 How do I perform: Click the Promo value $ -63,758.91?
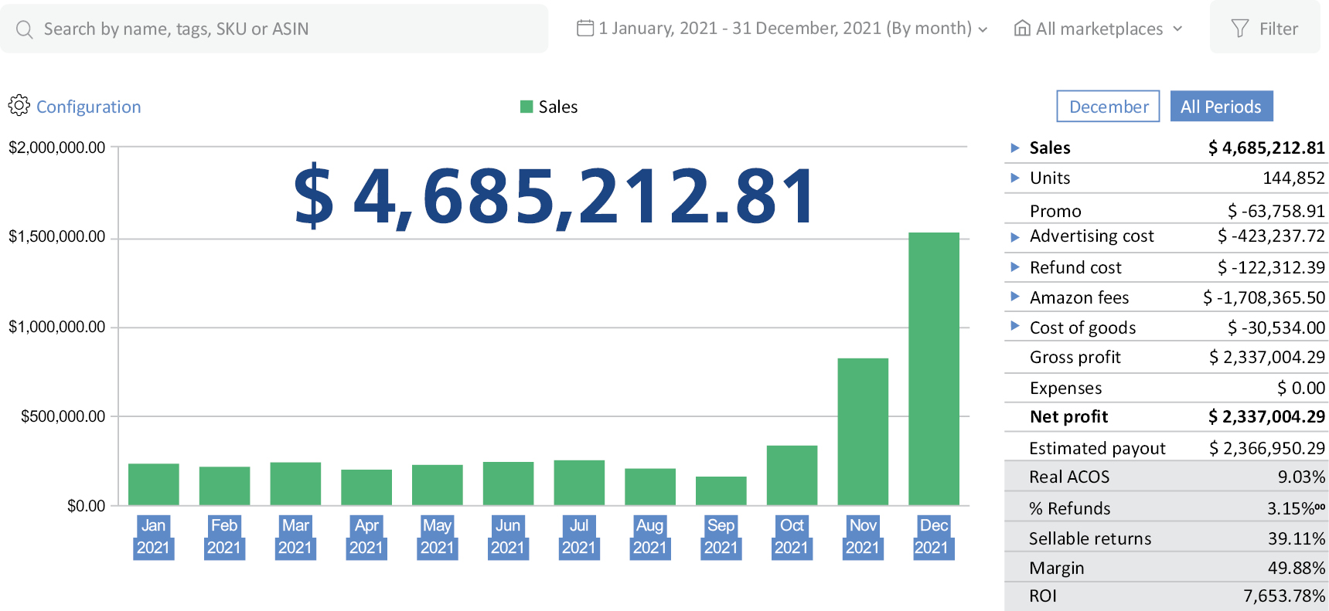pos(1276,211)
